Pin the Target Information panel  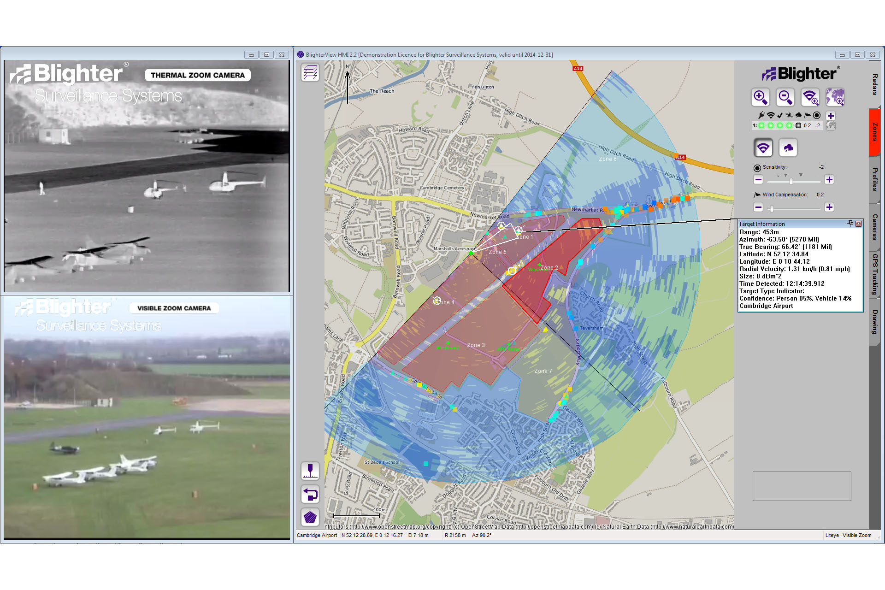coord(850,224)
